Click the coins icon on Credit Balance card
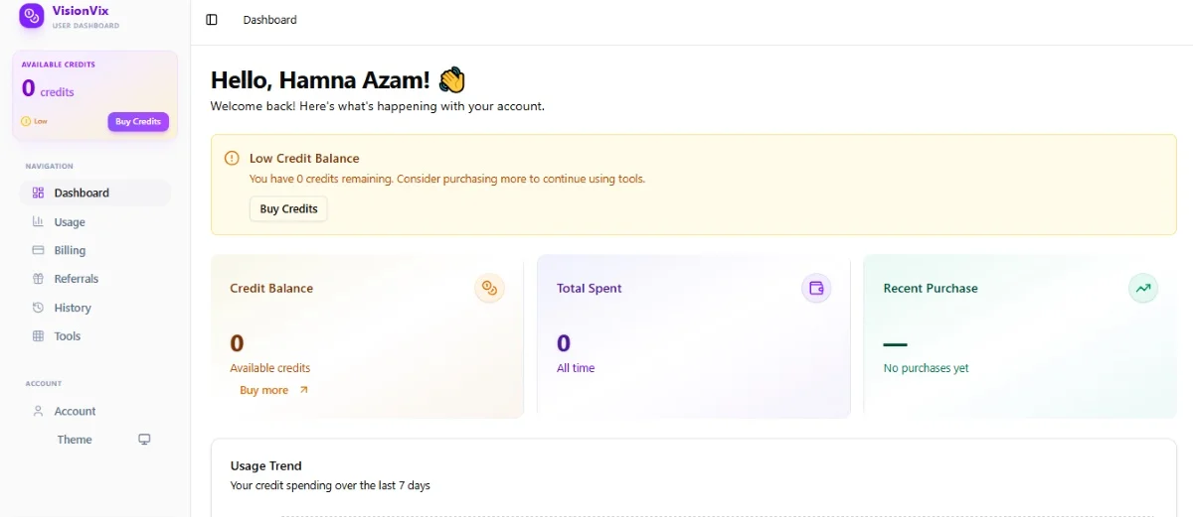The height and width of the screenshot is (517, 1193). [x=489, y=288]
